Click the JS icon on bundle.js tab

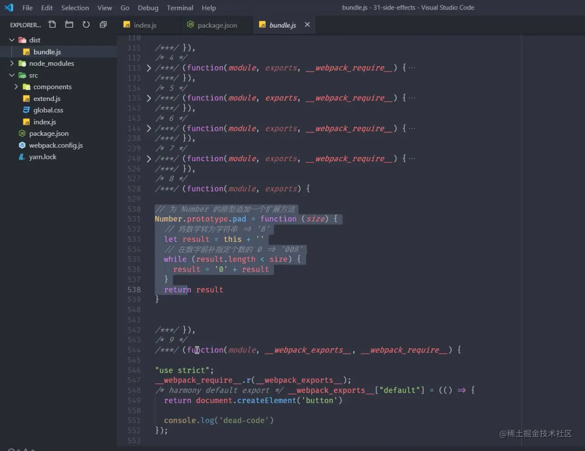pyautogui.click(x=263, y=25)
